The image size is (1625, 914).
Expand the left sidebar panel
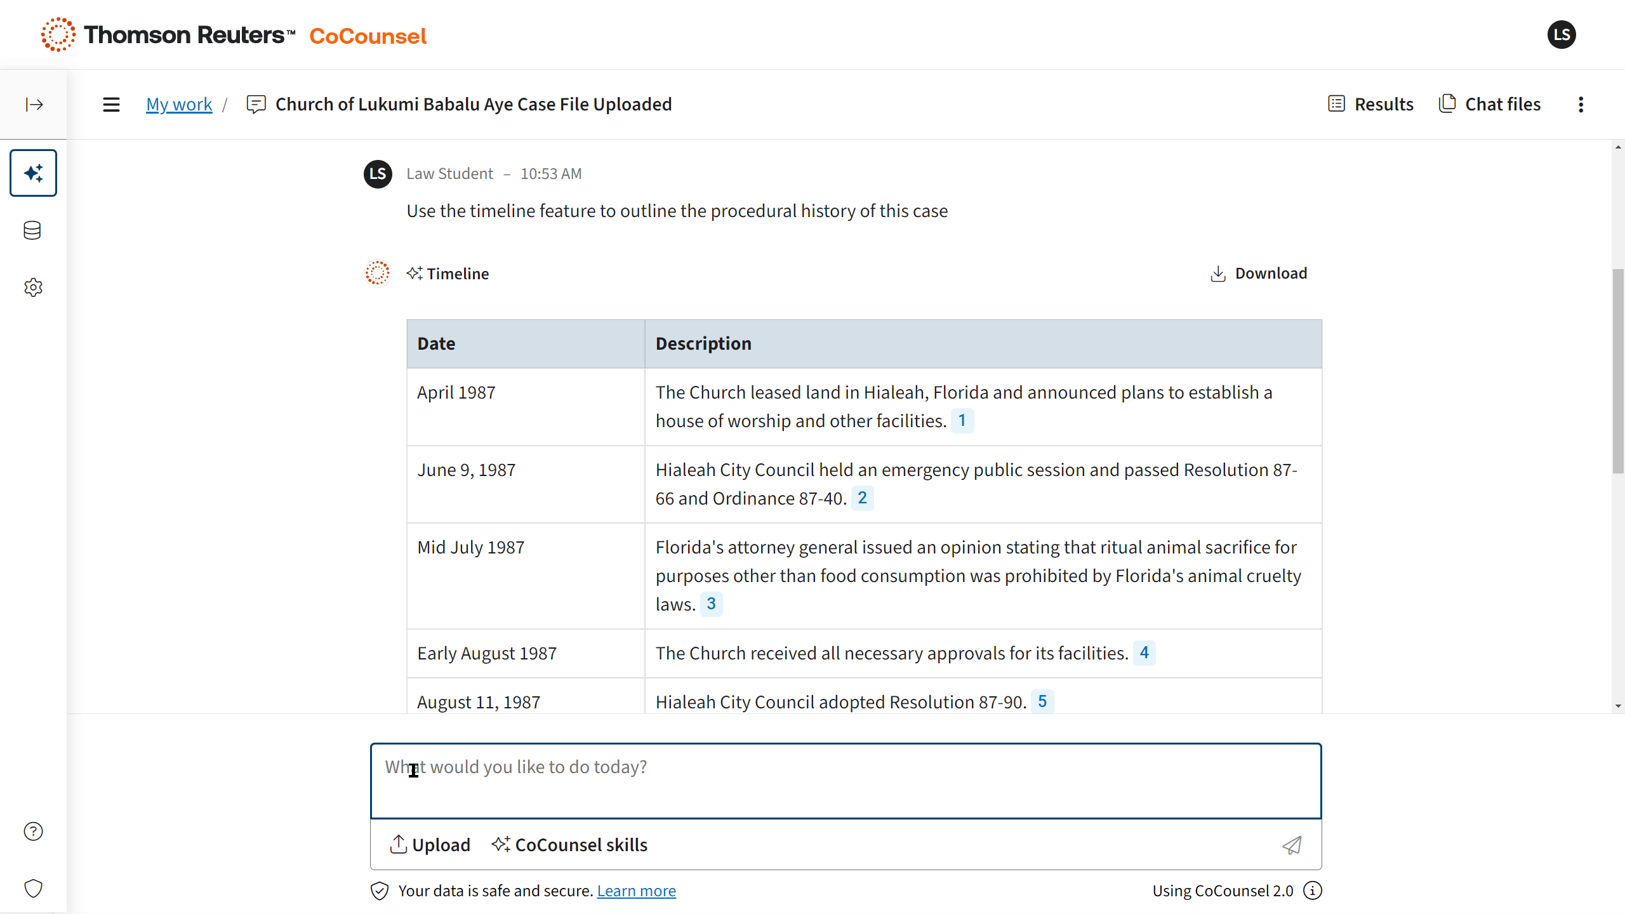pyautogui.click(x=34, y=104)
